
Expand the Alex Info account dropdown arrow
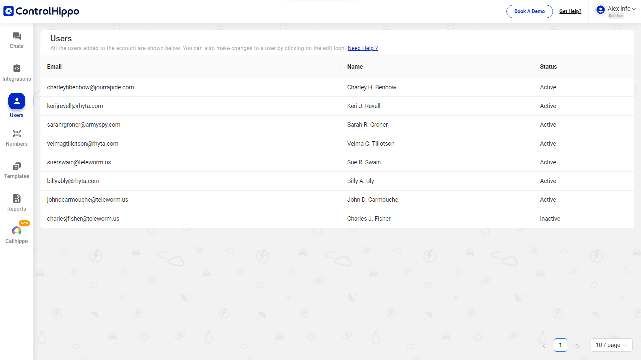634,9
